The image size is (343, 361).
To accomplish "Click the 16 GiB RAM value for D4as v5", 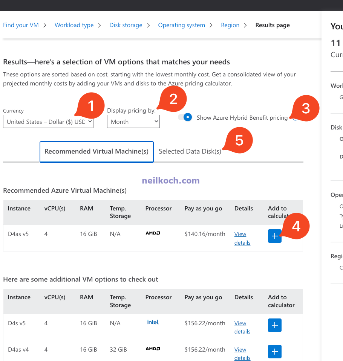I will [x=89, y=234].
